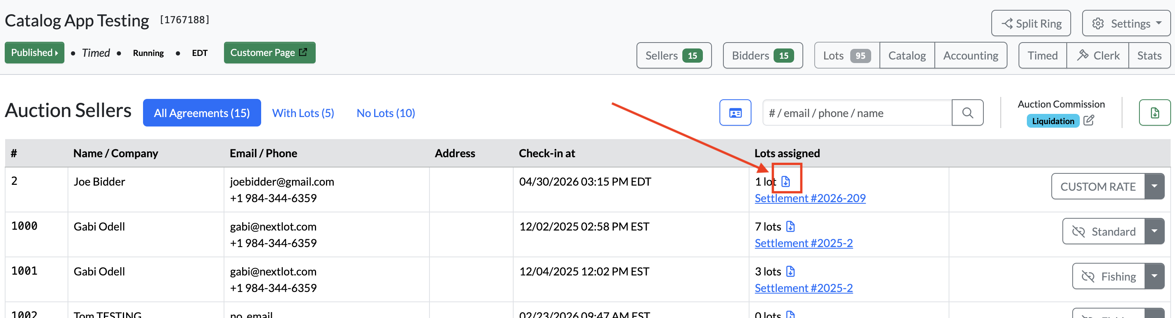Download lots file for 7 lots row
This screenshot has width=1175, height=318.
click(x=791, y=226)
